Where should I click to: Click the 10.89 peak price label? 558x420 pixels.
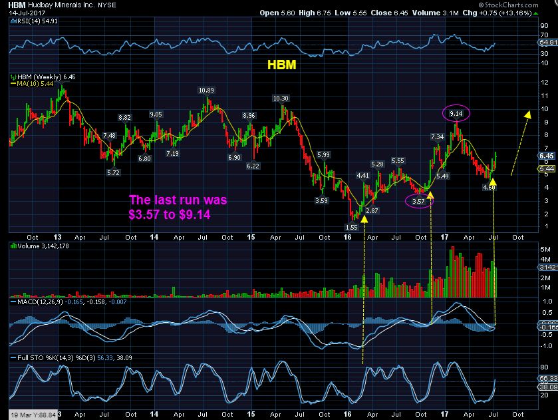coord(206,91)
